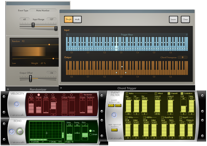This screenshot has width=207, height=146.
Task: Select the Multi mode in Chord Trigger
Action: 77,19
